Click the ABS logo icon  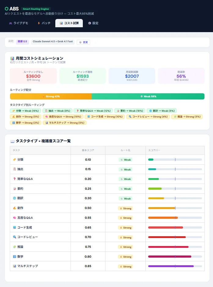tap(6, 9)
